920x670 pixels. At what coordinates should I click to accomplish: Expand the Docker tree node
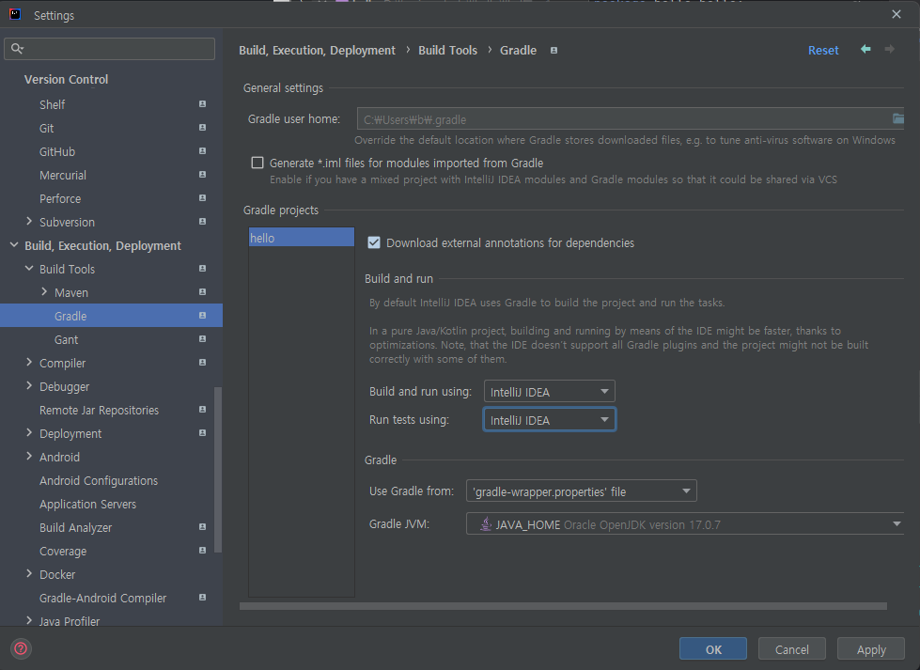coord(29,573)
